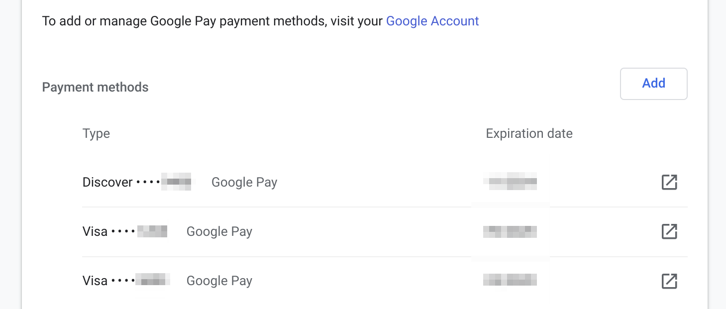726x309 pixels.
Task: Click the Discover card's blurred expiration date
Action: 510,182
